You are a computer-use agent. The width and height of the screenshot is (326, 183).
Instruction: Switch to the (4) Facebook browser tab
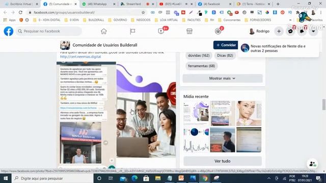pos(214,4)
